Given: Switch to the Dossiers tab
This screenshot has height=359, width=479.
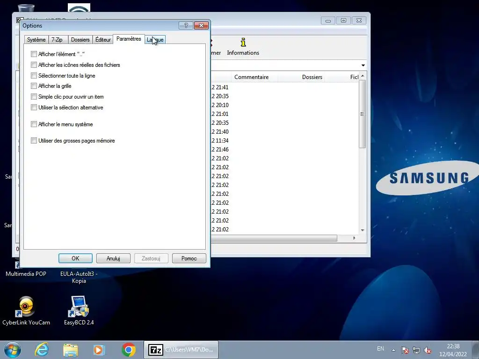Looking at the screenshot, I should pos(80,40).
